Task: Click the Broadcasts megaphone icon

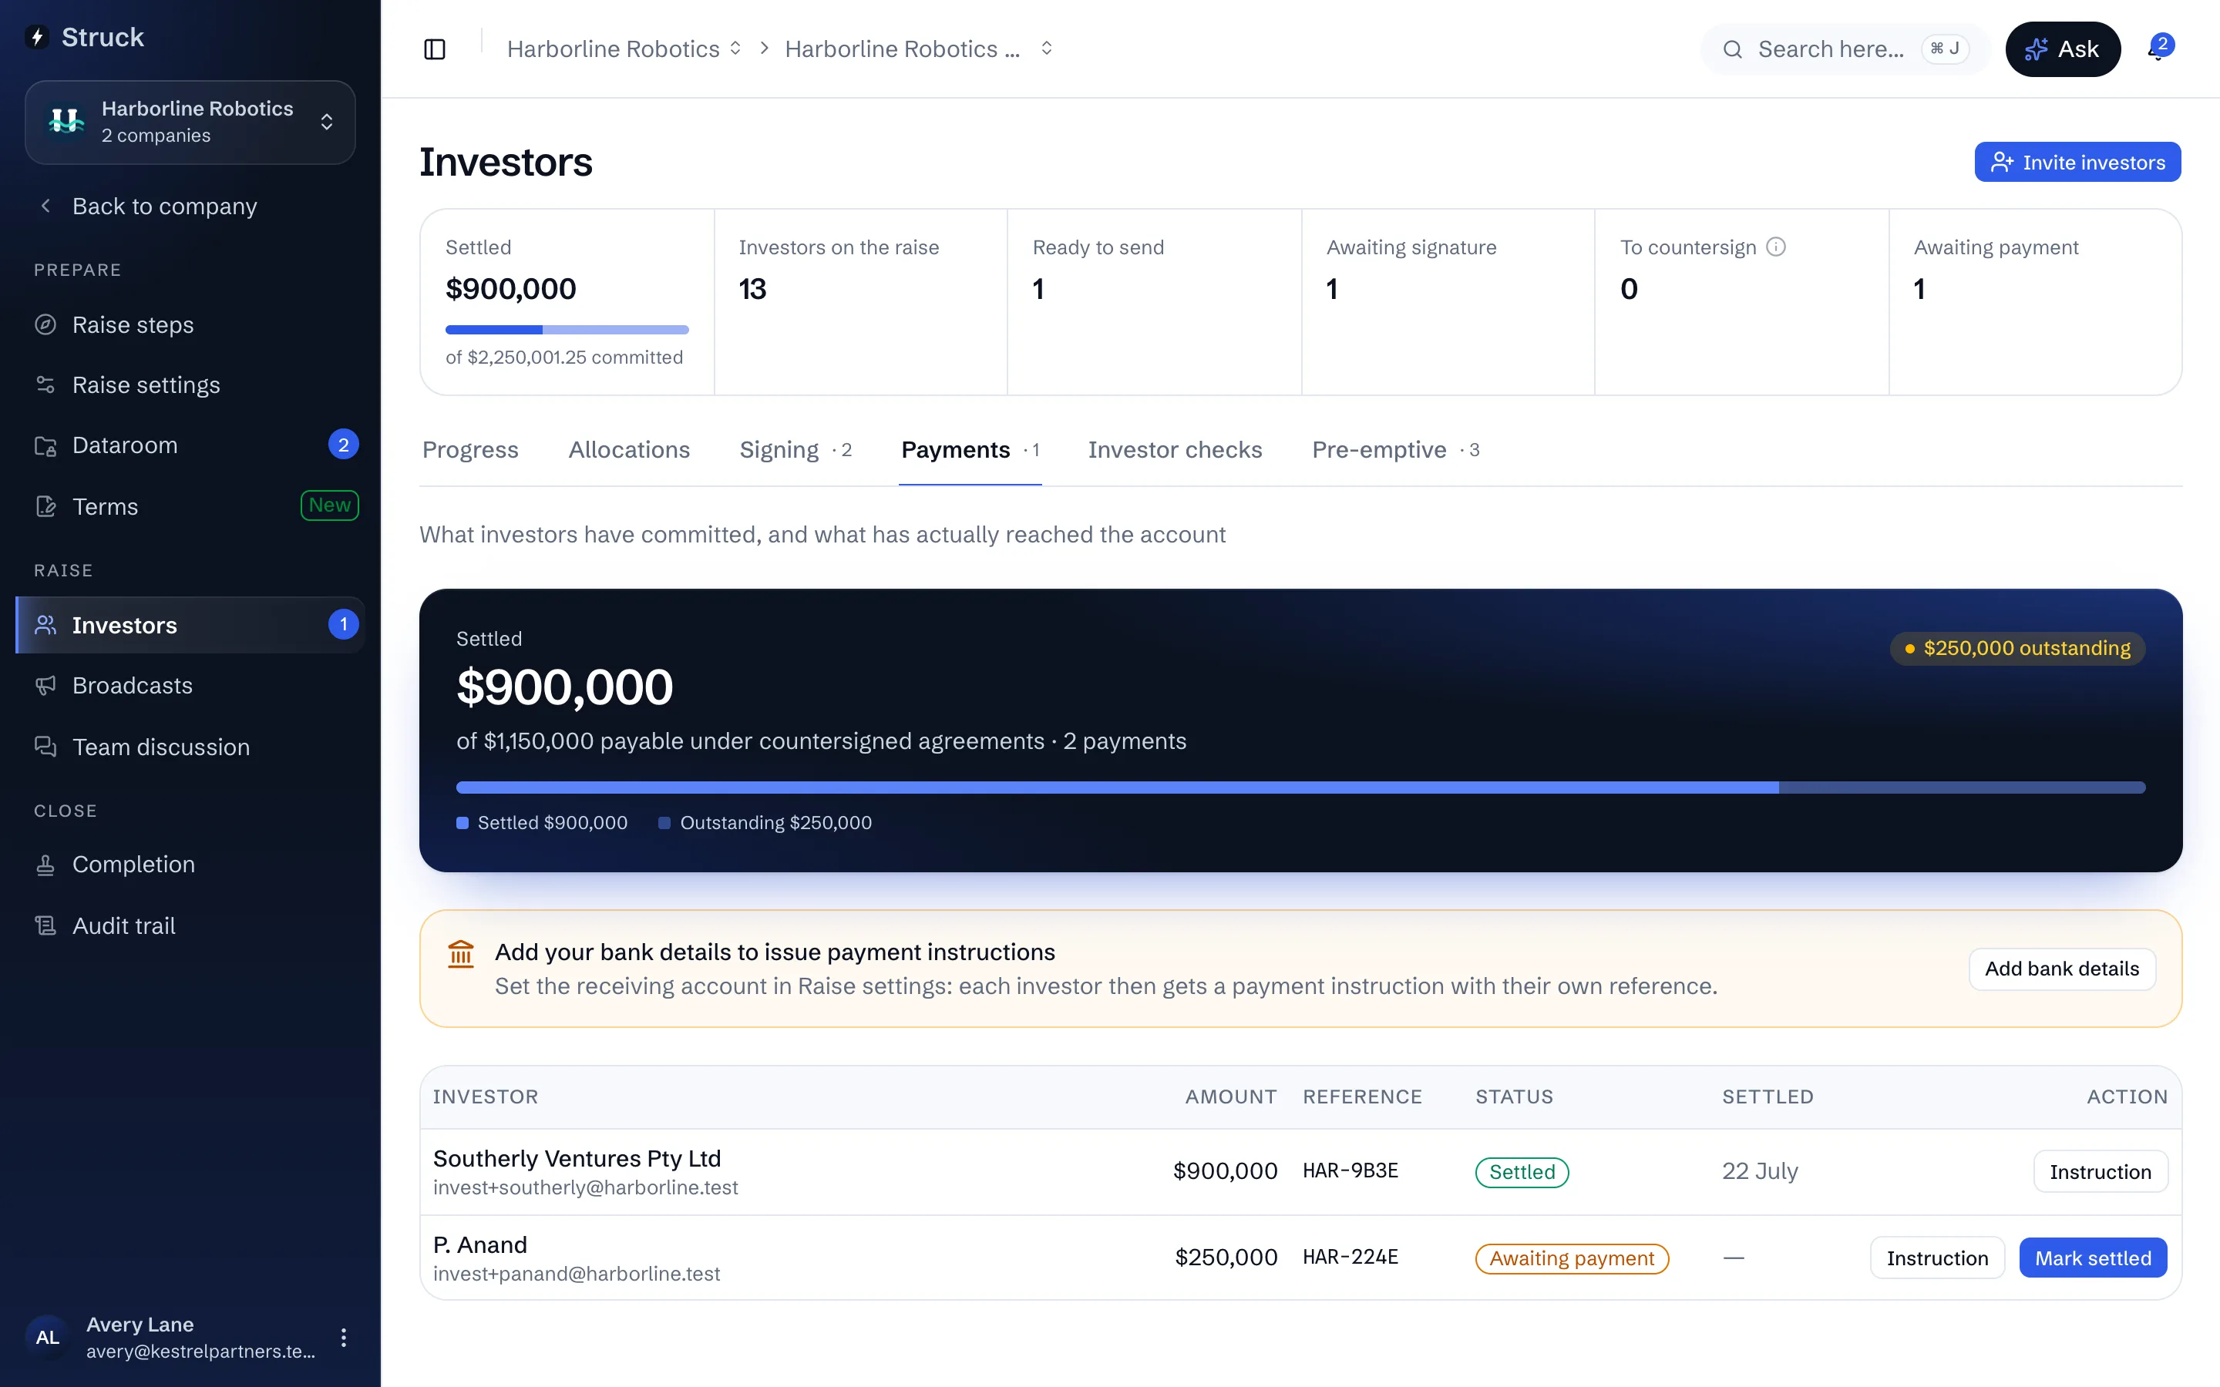Action: (x=45, y=685)
